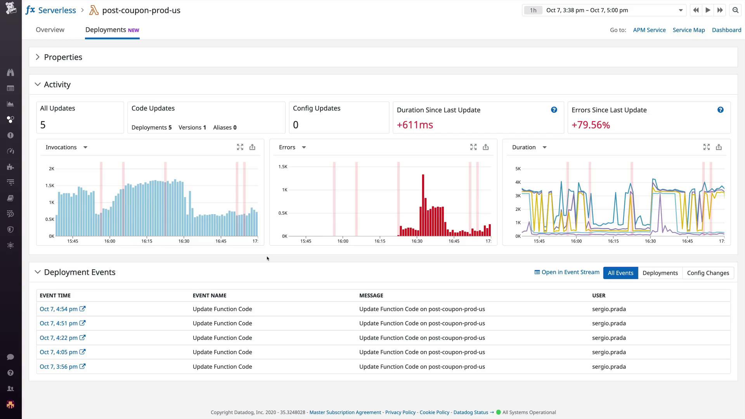The image size is (745, 419).
Task: Click the +611ms duration value
Action: [x=415, y=125]
